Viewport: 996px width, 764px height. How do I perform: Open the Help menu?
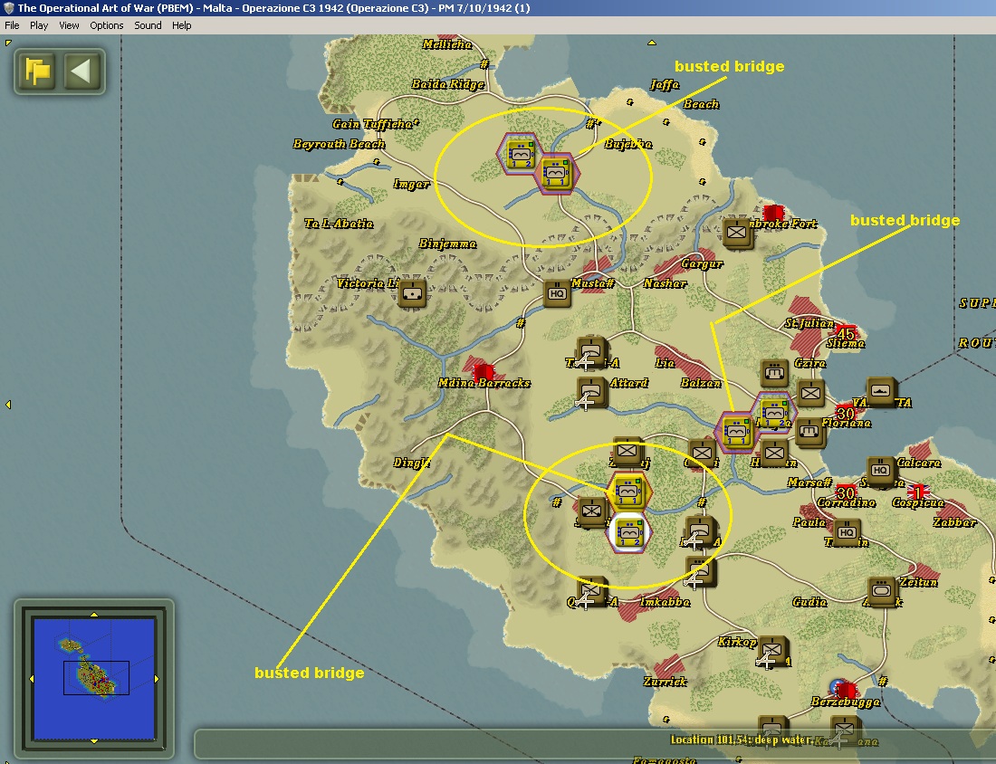click(x=182, y=25)
